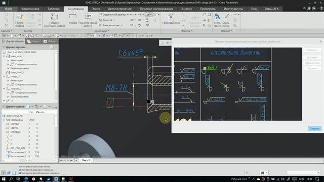Switch to the Автопостроение tab
This screenshot has height=182, width=324.
click(119, 9)
